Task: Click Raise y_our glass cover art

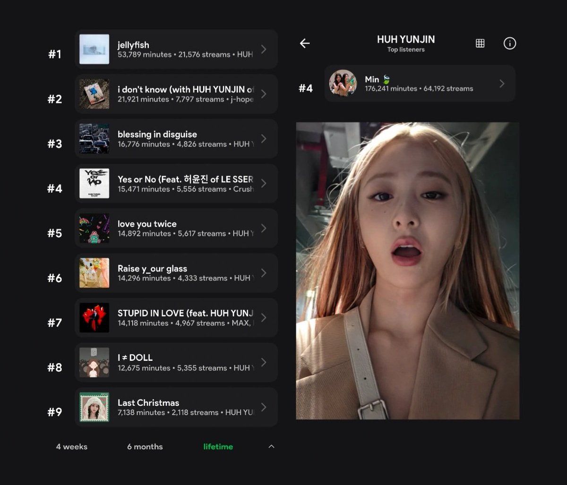Action: point(94,273)
